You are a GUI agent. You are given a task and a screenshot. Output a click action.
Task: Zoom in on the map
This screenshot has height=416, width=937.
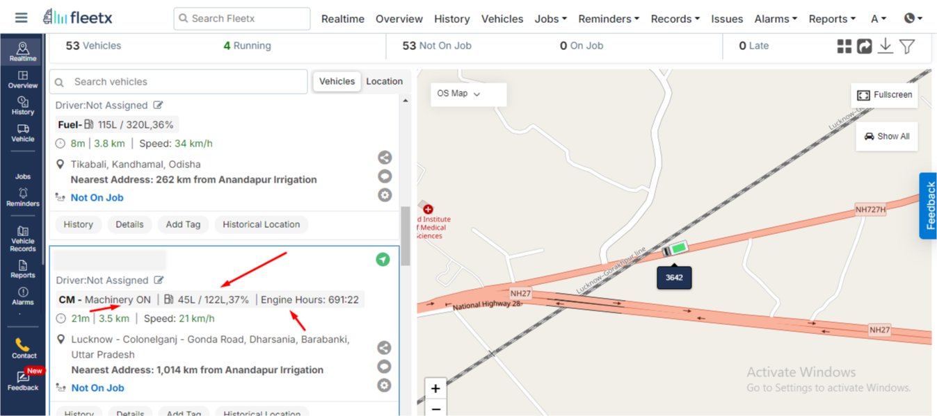click(435, 388)
